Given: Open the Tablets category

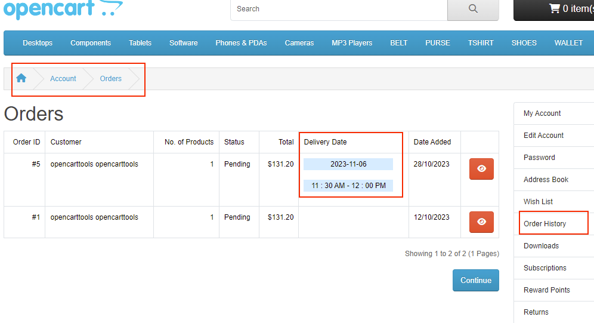Looking at the screenshot, I should click(140, 43).
